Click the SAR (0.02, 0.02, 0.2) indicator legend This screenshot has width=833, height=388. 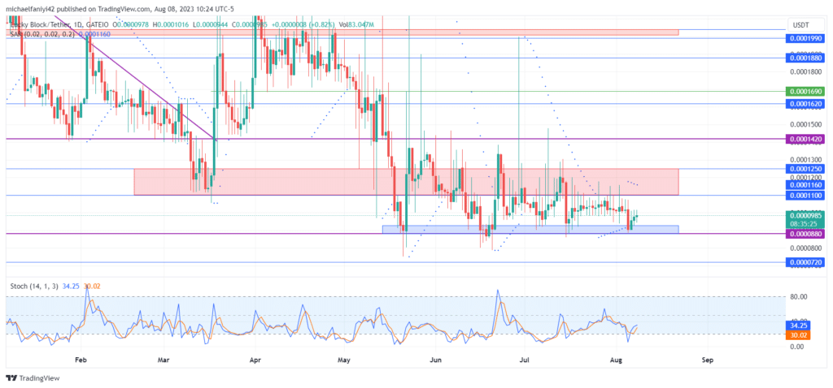tap(42, 34)
